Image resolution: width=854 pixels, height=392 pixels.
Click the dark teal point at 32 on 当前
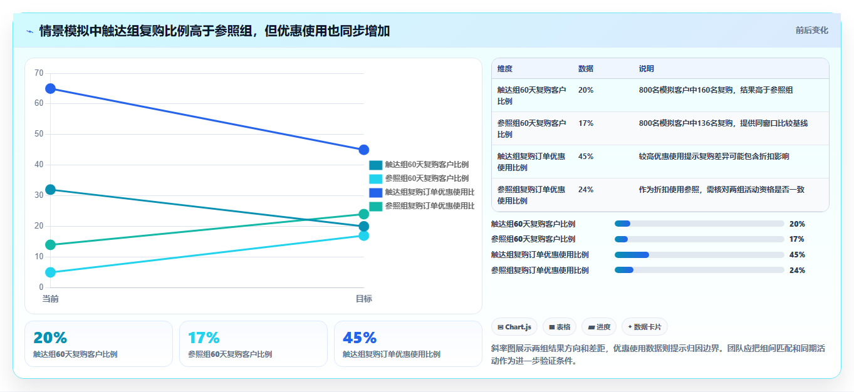coord(50,190)
